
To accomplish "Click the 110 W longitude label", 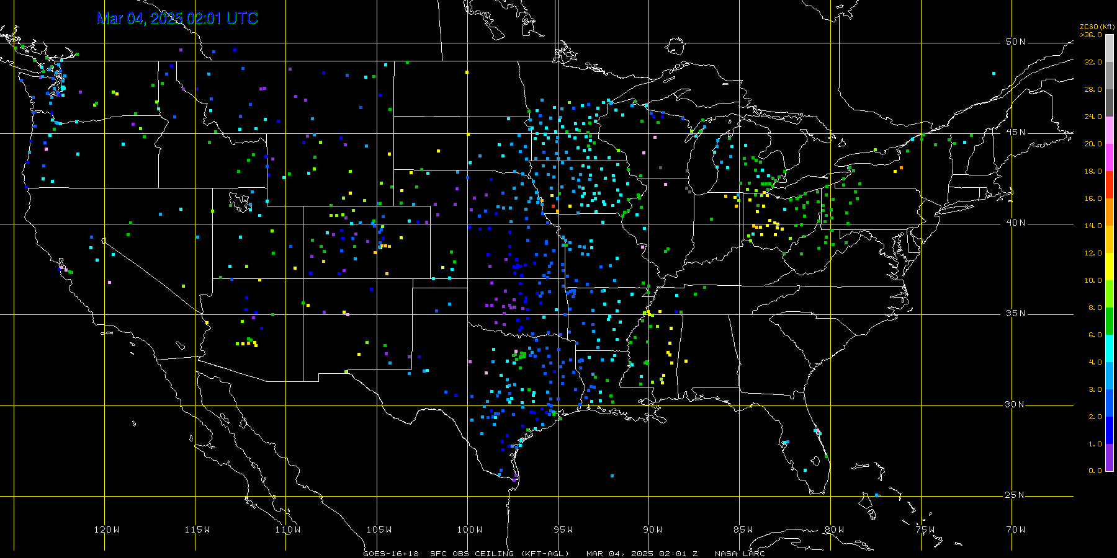I will (288, 529).
